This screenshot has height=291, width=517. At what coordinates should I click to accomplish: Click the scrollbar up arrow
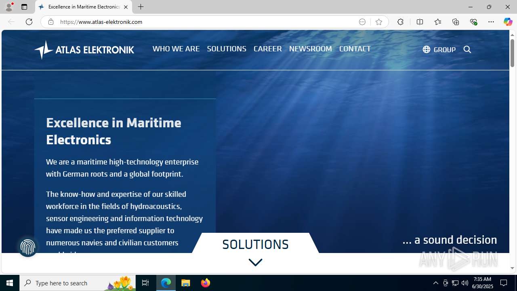pyautogui.click(x=512, y=35)
